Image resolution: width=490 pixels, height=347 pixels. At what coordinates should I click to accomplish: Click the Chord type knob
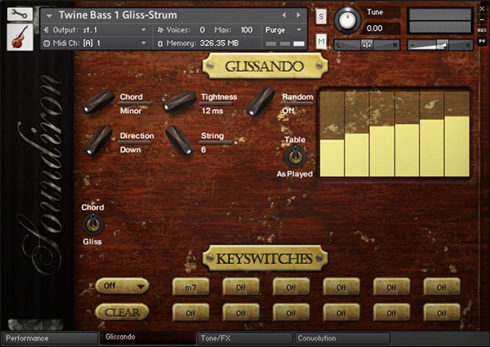pyautogui.click(x=99, y=101)
